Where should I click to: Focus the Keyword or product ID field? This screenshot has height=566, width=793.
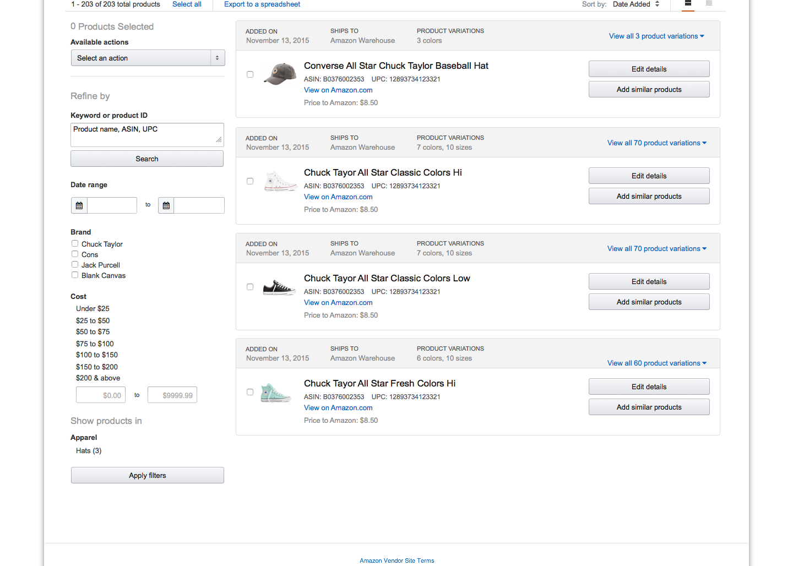[x=147, y=134]
